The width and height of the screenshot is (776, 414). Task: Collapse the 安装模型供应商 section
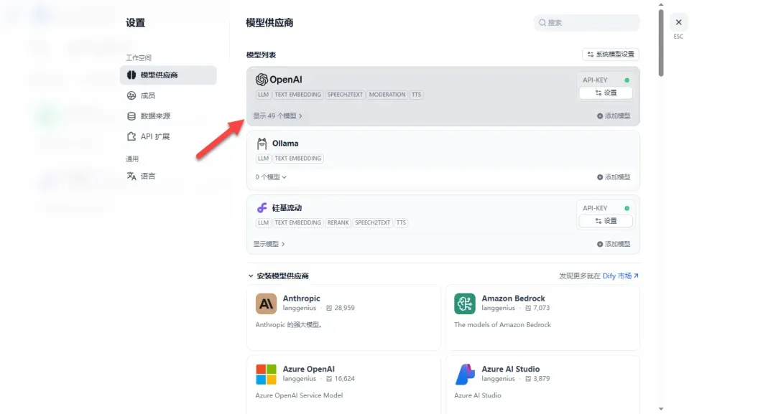[x=278, y=276]
